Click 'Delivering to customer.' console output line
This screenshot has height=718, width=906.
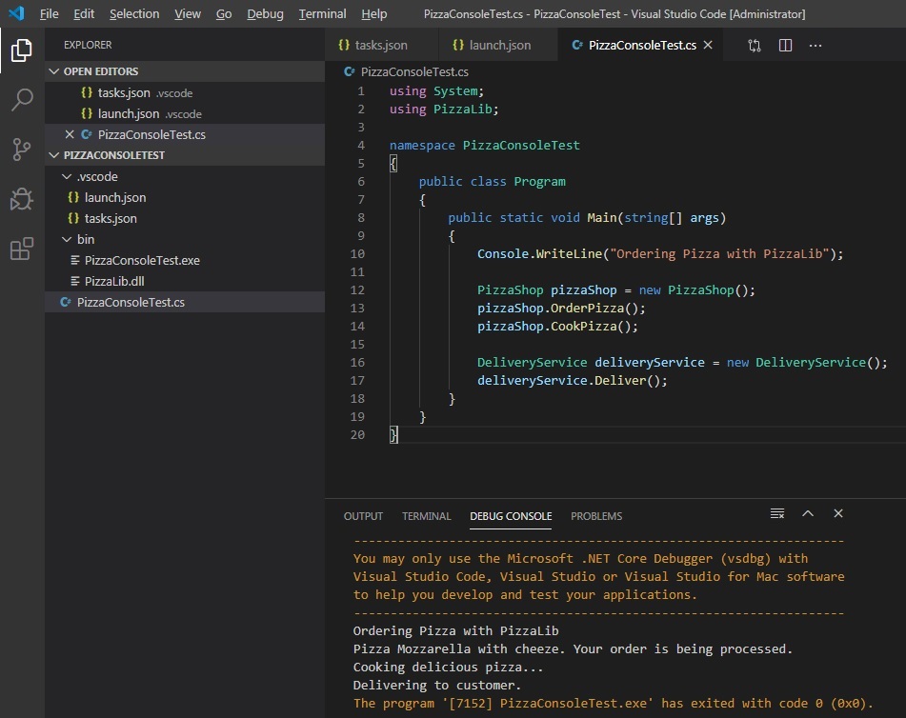point(437,685)
